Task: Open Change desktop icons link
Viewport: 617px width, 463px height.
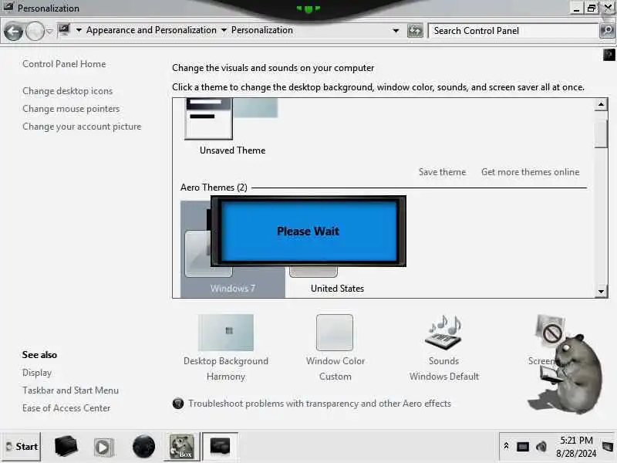Action: point(67,91)
